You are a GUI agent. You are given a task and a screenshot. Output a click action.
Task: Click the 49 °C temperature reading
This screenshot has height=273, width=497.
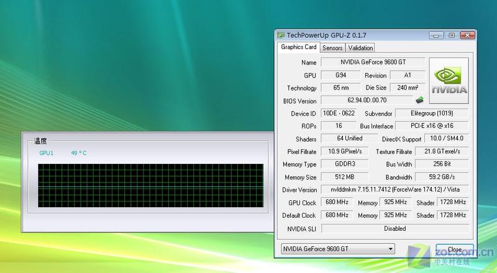[x=79, y=153]
